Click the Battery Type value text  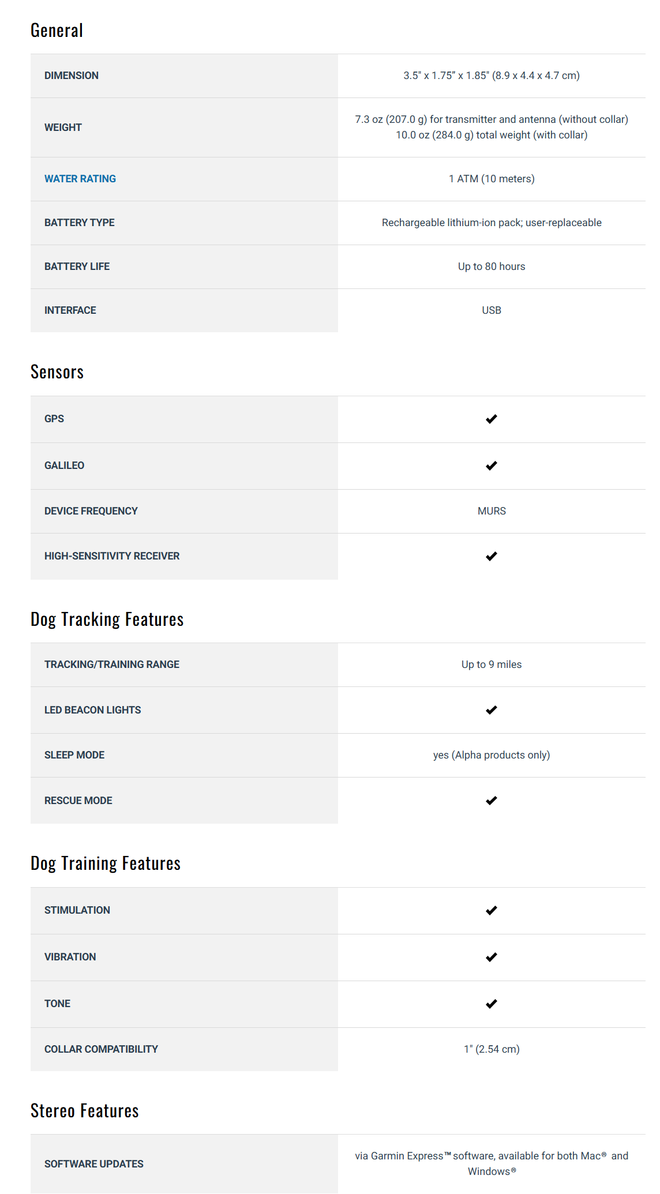tap(492, 223)
